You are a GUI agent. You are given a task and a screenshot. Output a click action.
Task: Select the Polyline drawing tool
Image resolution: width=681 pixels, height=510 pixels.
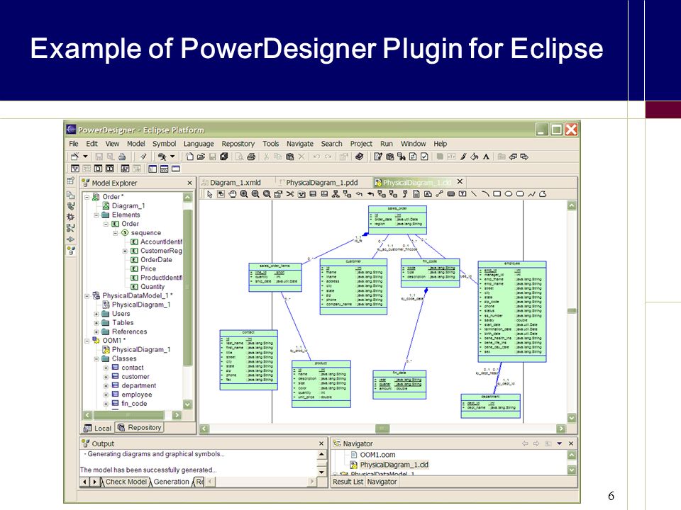coord(531,194)
